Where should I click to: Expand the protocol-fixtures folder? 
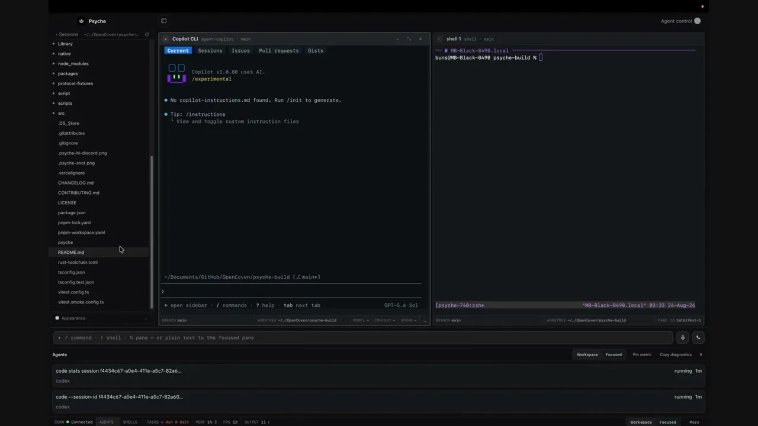click(54, 83)
